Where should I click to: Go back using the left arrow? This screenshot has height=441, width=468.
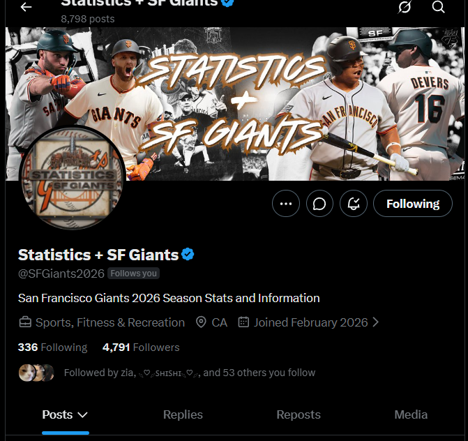coord(26,7)
